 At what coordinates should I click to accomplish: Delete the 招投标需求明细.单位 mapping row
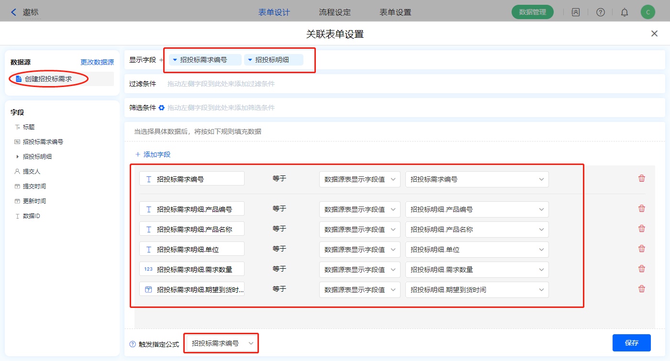642,249
